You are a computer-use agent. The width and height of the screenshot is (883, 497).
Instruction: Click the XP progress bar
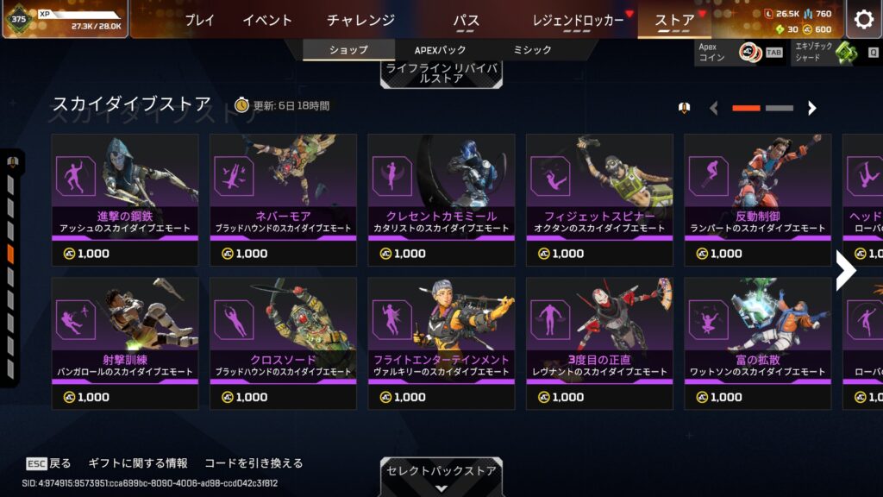[78, 14]
